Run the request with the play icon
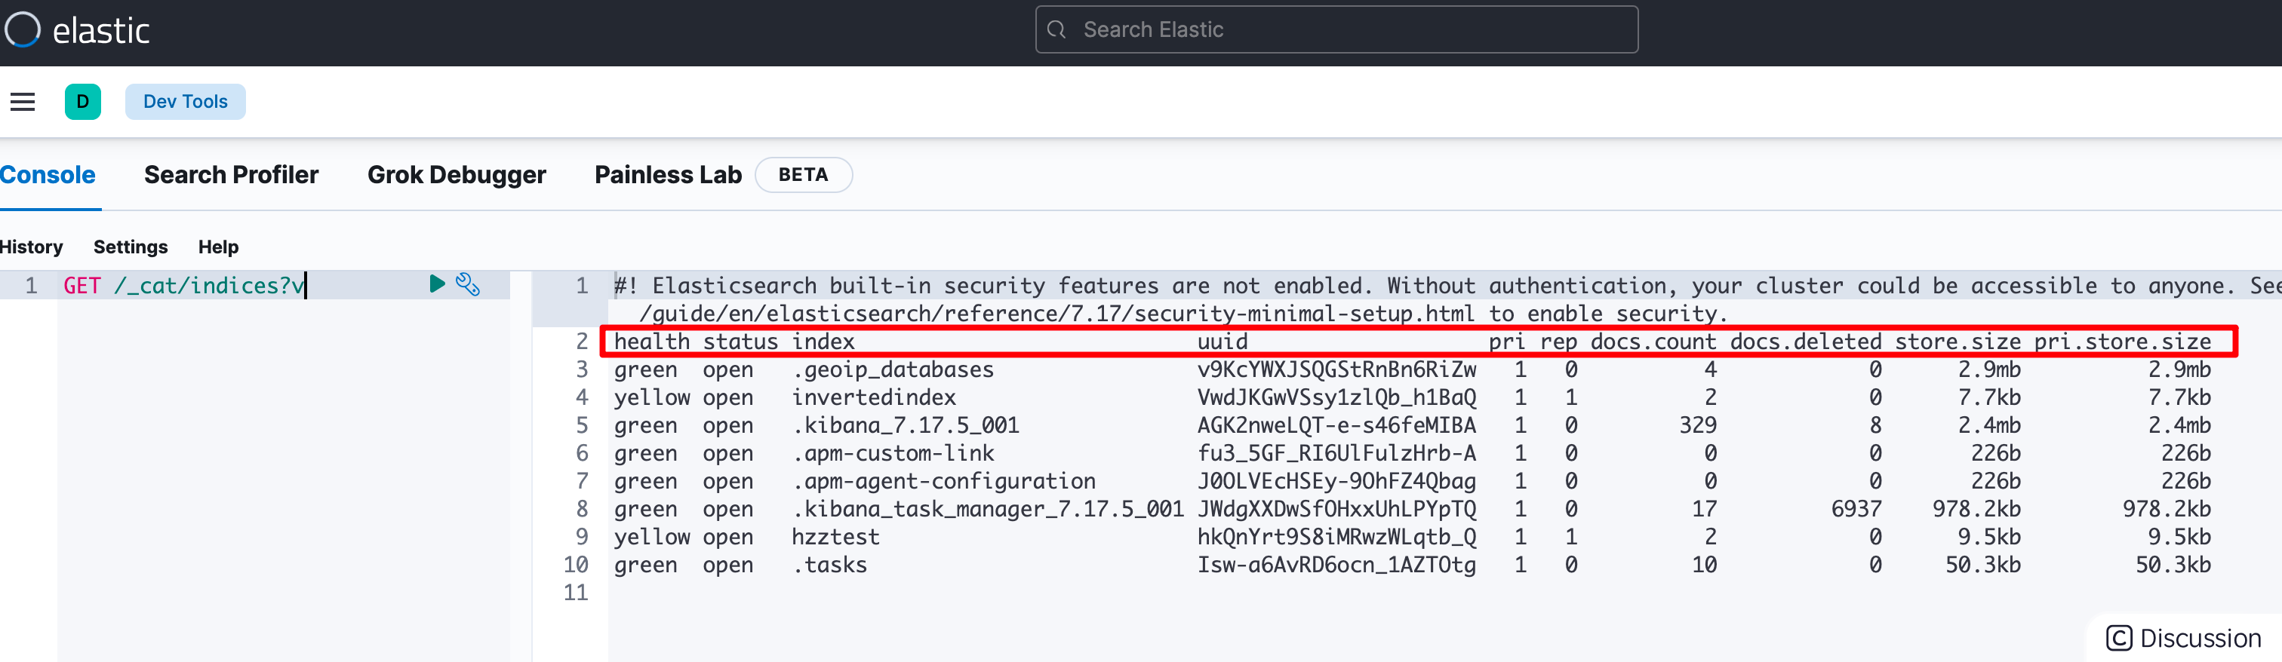Image resolution: width=2282 pixels, height=662 pixels. tap(437, 284)
